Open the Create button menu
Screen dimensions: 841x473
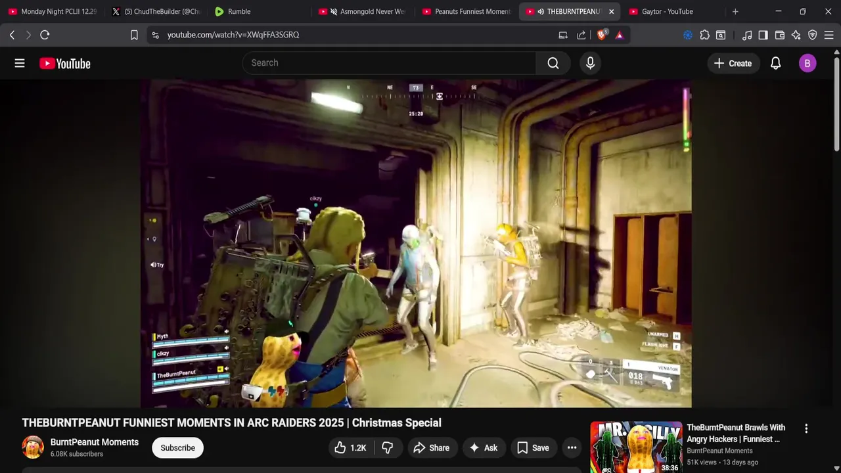tap(733, 63)
